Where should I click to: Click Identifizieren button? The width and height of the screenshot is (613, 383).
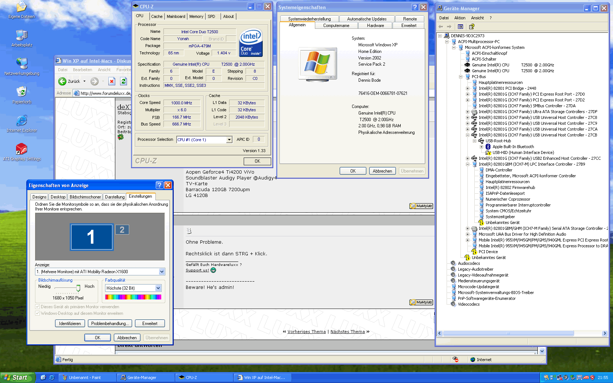[70, 324]
